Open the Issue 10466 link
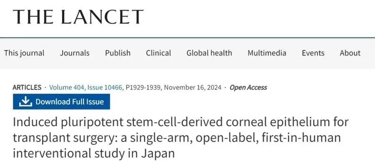 105,87
